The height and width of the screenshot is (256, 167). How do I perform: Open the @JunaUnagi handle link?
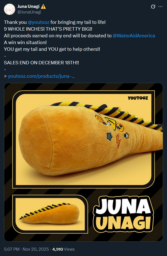[x=29, y=12]
